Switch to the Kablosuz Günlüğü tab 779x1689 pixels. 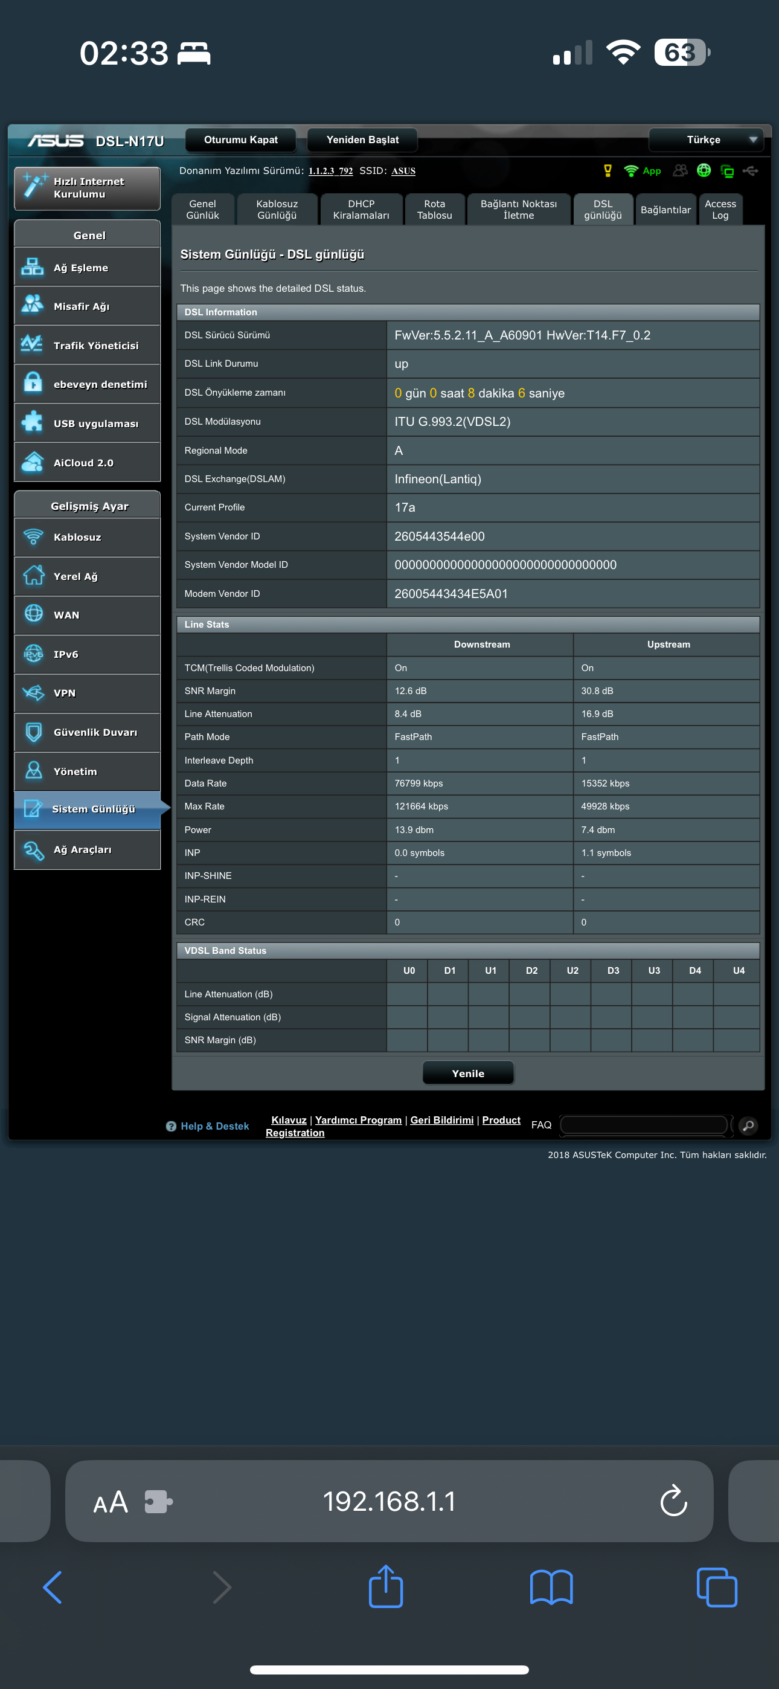tap(277, 210)
